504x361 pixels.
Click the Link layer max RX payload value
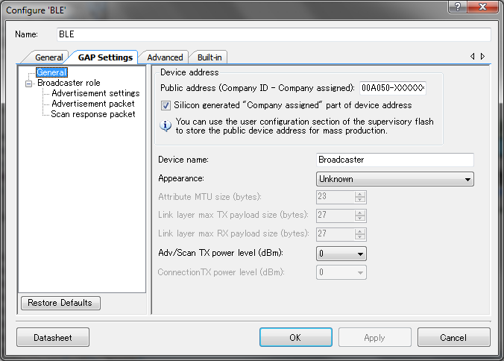pos(336,234)
